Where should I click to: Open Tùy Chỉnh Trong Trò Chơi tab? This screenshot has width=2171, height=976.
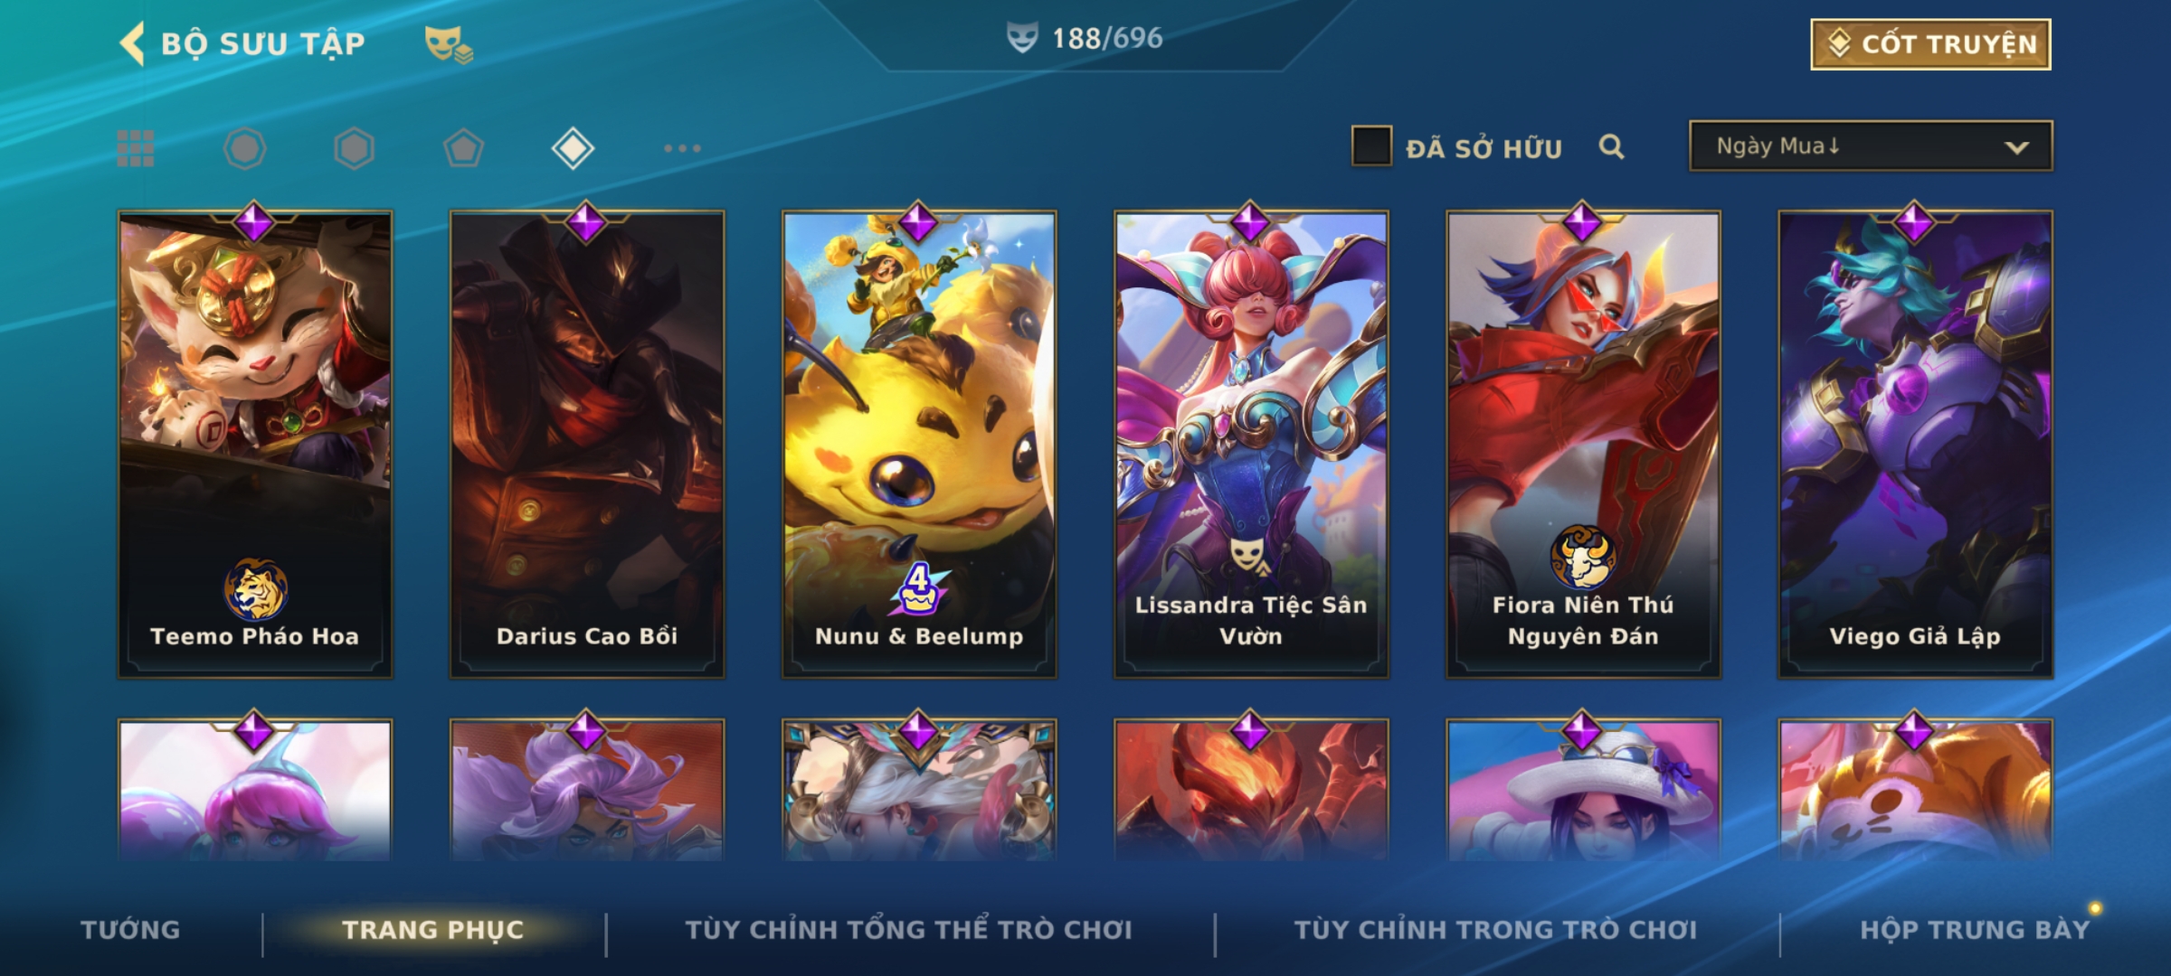point(1495,930)
